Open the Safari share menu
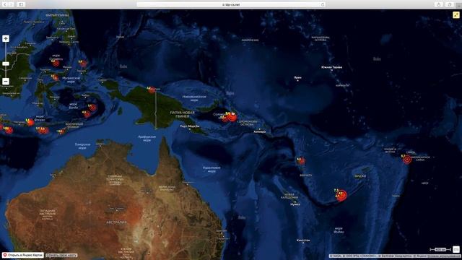462x260 pixels. [x=439, y=4]
